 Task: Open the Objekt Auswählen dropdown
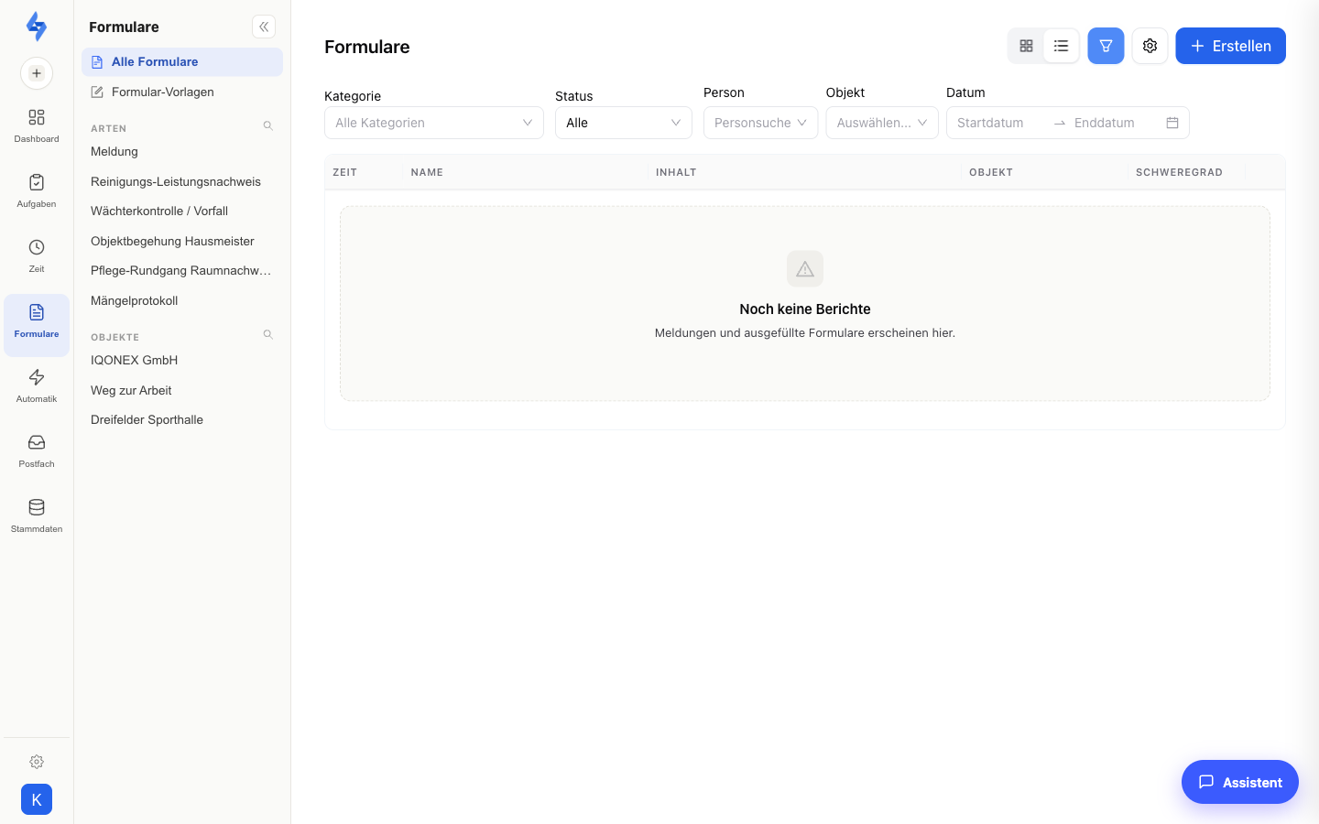pyautogui.click(x=882, y=123)
